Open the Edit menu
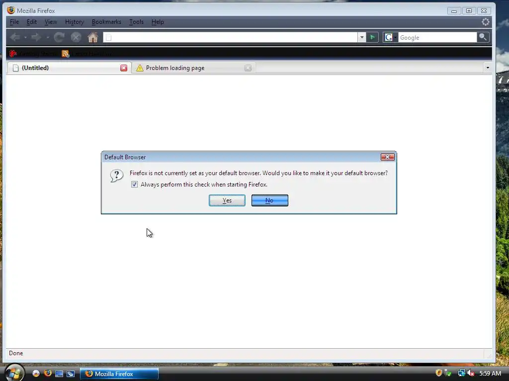 pos(31,22)
